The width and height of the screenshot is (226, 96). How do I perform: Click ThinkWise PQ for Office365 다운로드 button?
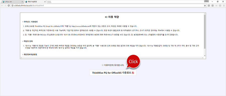[x=113, y=73]
